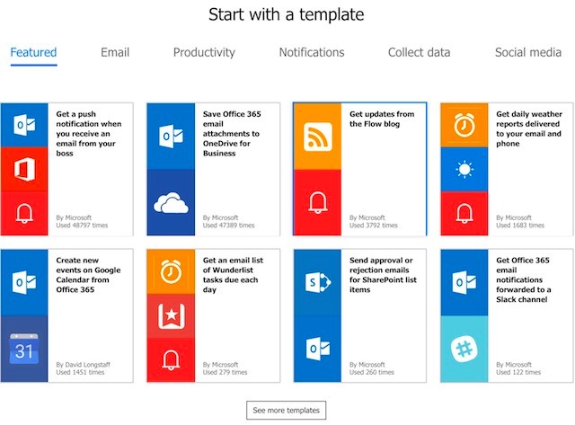
Task: Click 'Used 122 times' text
Action: [518, 372]
